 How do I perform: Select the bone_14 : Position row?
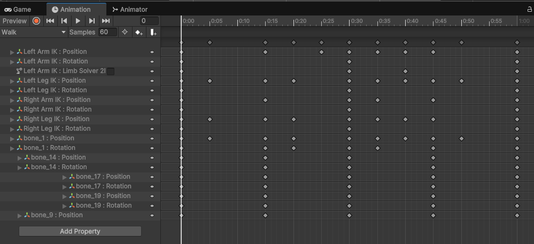80,157
